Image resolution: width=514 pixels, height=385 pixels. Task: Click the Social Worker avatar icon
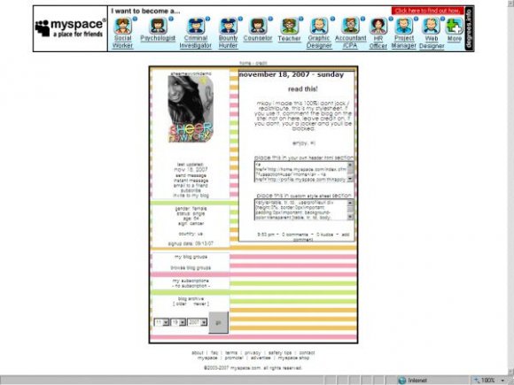coord(122,26)
